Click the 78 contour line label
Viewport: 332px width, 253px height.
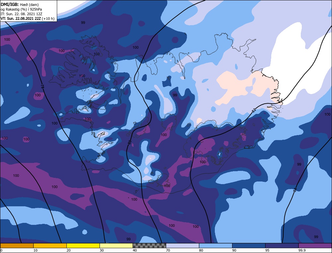(42, 86)
